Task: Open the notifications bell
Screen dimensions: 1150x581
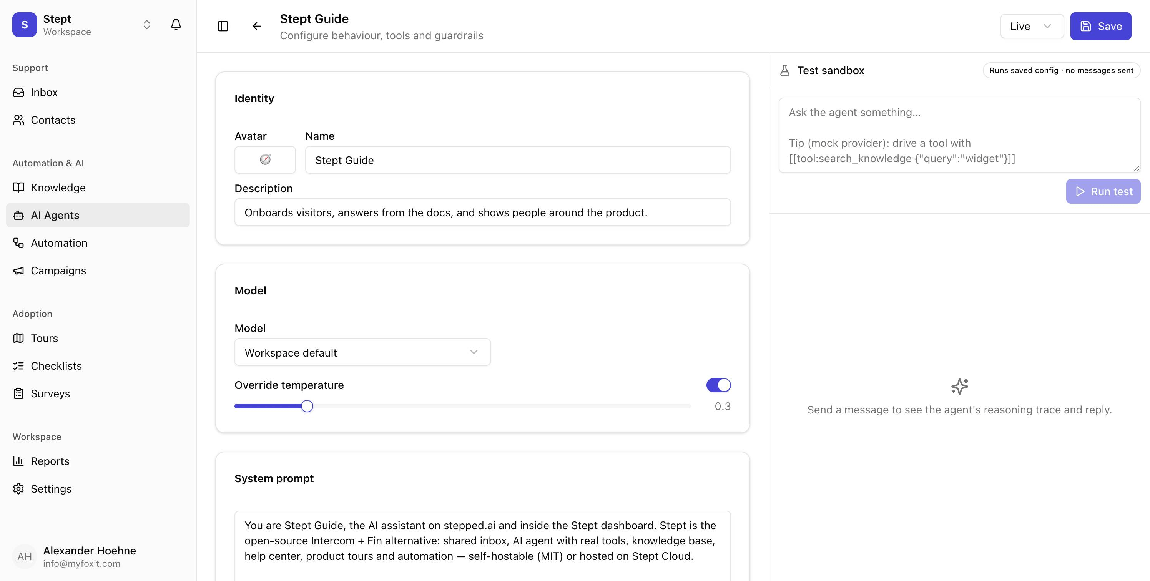Action: coord(176,25)
